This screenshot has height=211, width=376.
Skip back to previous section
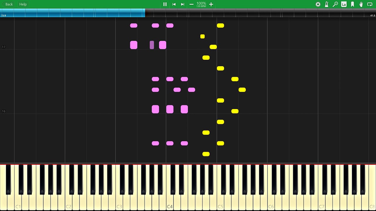point(174,4)
